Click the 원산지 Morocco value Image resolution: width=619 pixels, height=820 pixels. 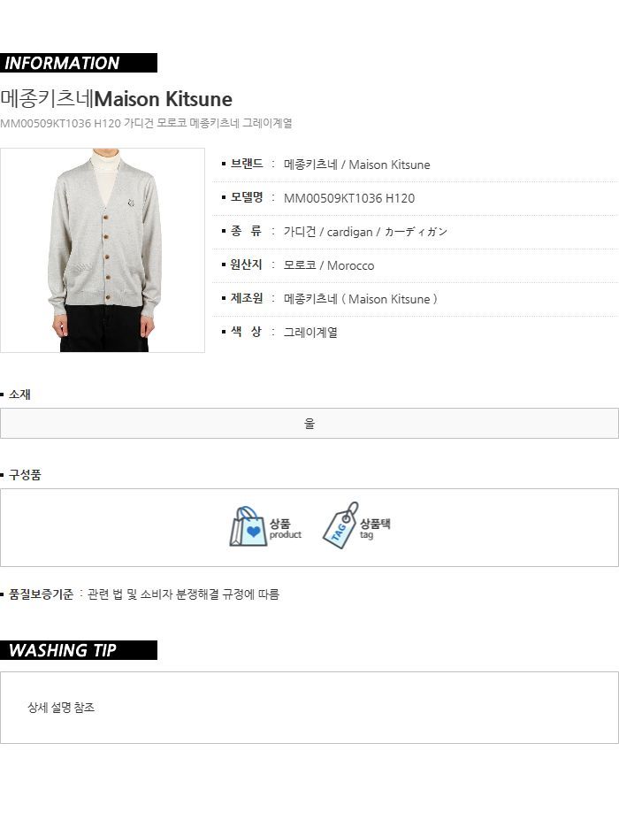pyautogui.click(x=328, y=265)
